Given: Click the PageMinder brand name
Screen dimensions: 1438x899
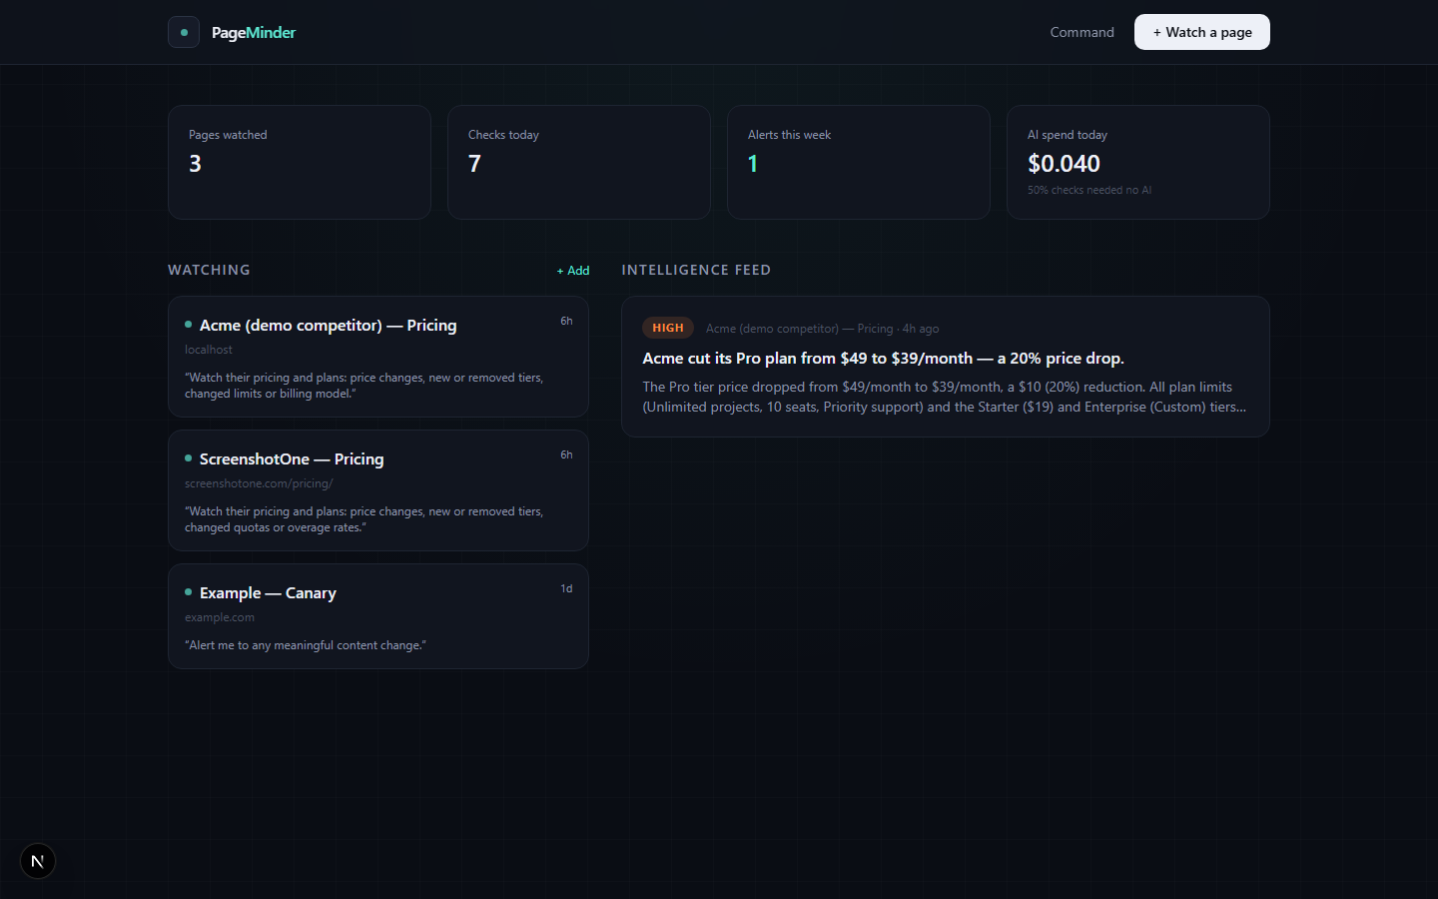Looking at the screenshot, I should 254,32.
